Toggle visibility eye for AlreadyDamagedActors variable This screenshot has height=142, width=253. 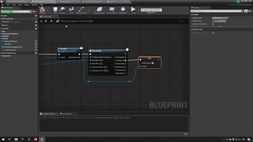click(36, 47)
